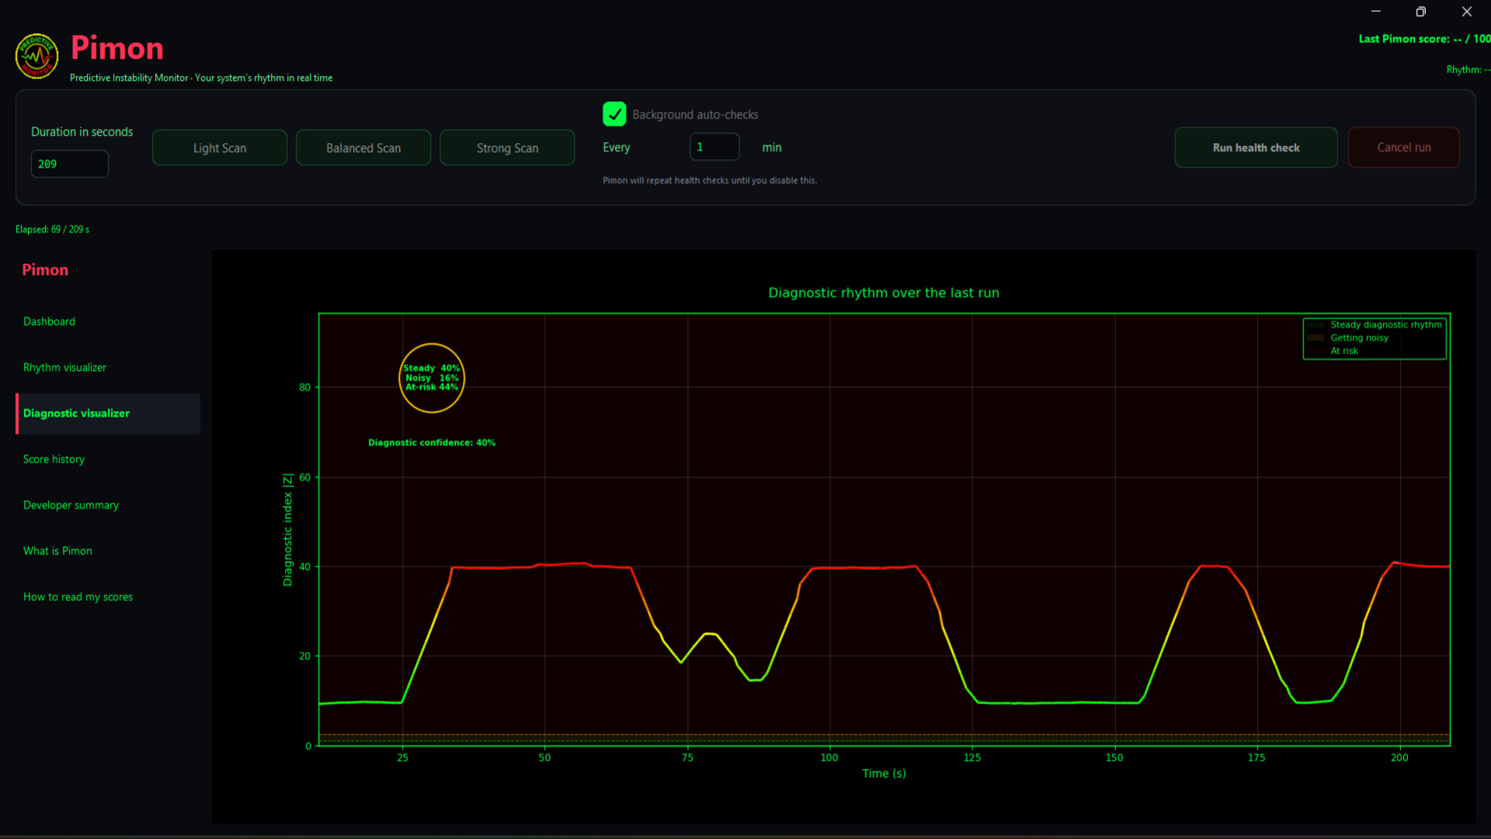Open the Diagnostic visualizer page
Screen dimensions: 1491x839
[x=107, y=413]
